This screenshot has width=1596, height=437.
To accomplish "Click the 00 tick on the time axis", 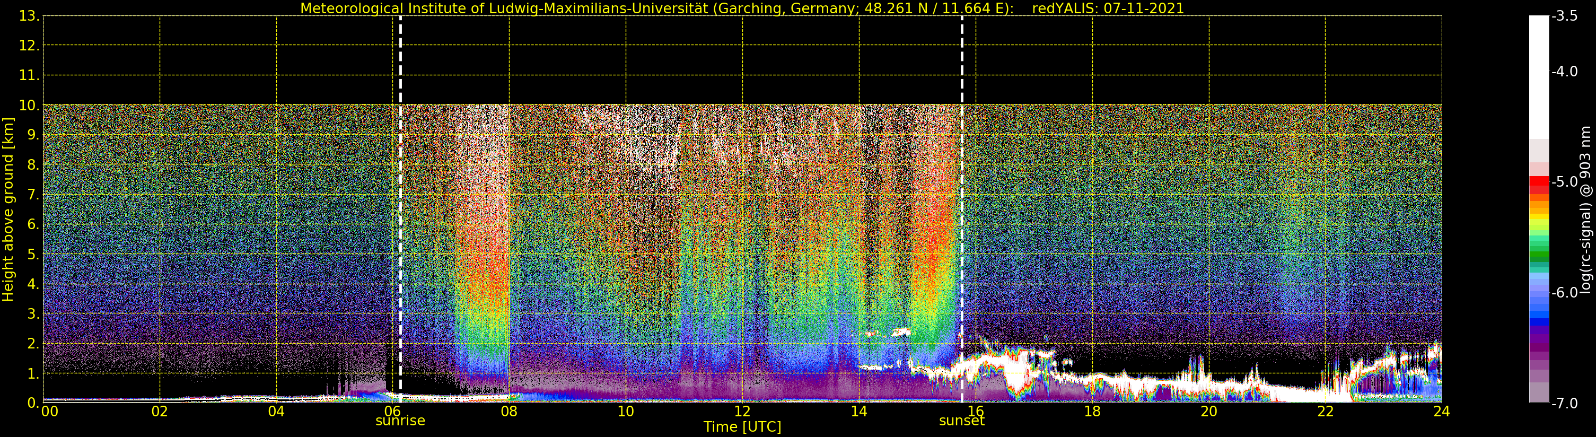I will (49, 412).
